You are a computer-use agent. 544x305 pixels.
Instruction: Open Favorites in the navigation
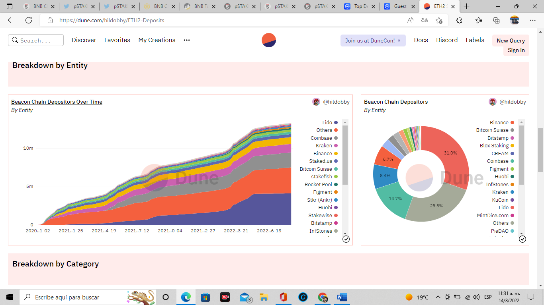pos(117,40)
